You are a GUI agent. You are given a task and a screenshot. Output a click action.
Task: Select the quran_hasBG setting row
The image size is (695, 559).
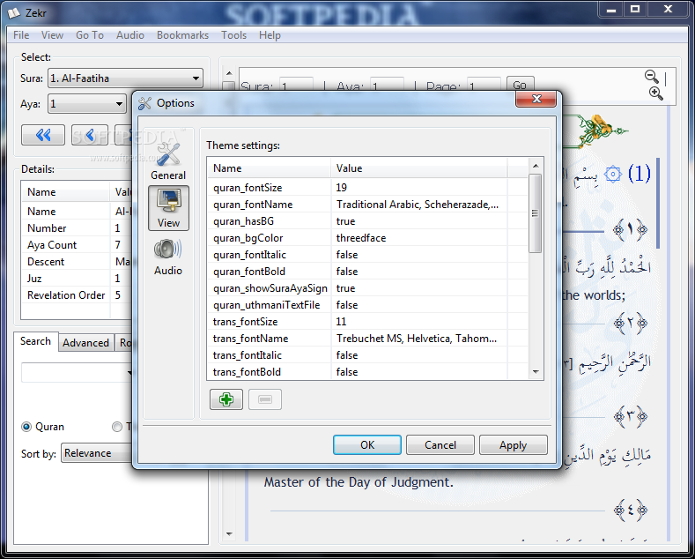pos(368,221)
